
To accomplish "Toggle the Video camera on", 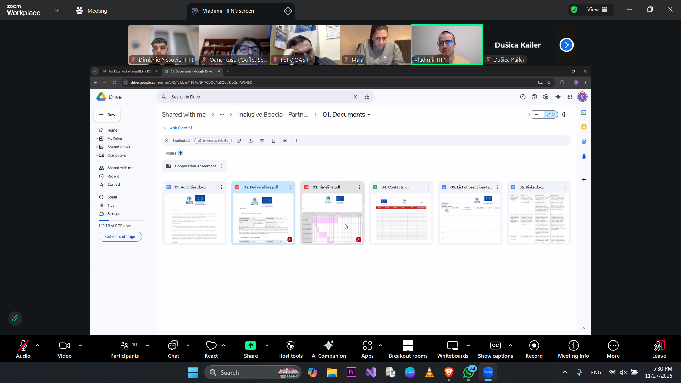I will tap(64, 346).
